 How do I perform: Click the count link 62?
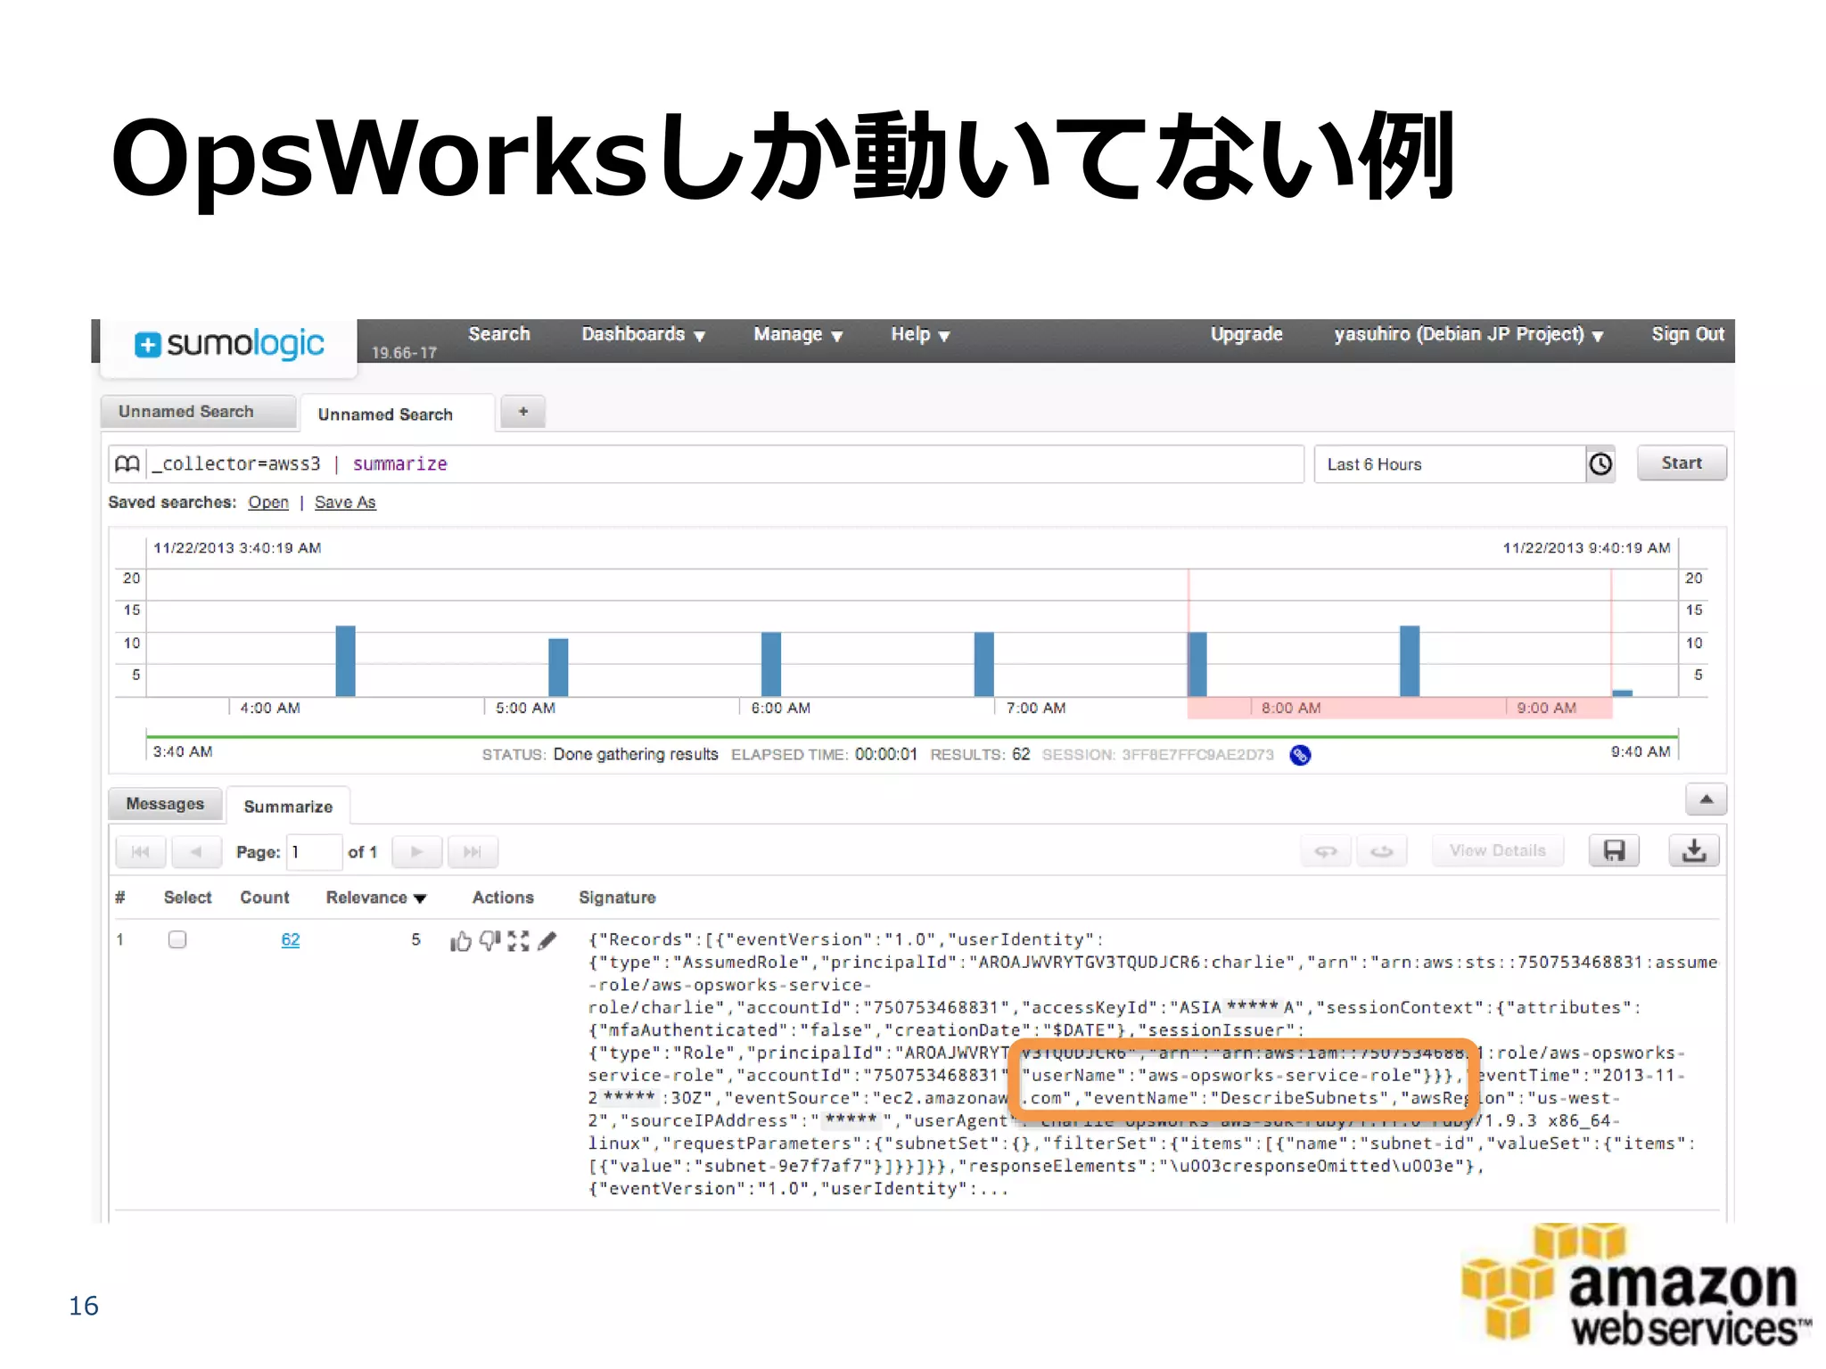(291, 940)
